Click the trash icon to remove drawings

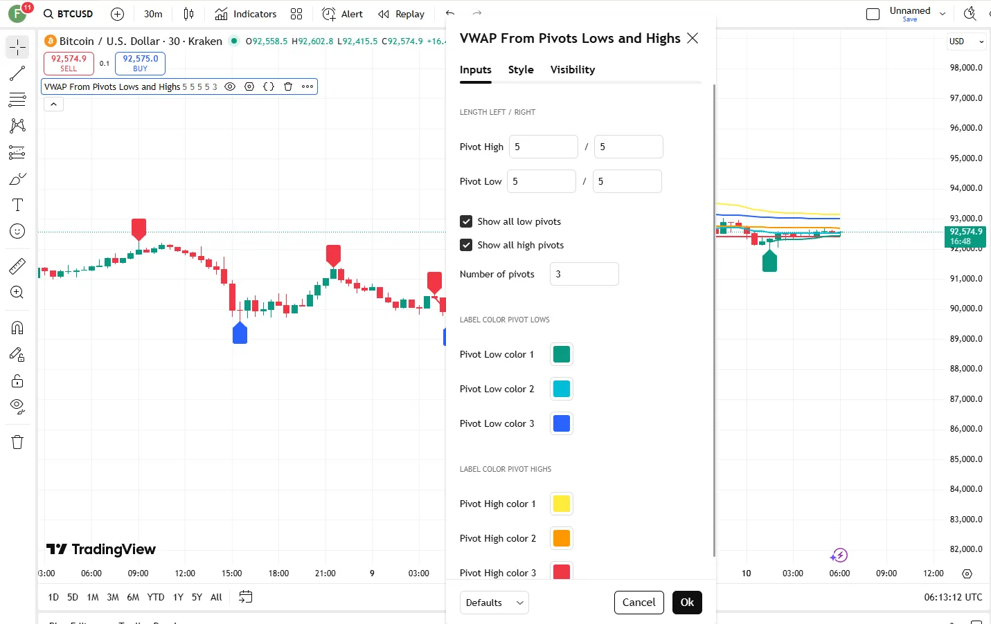click(17, 442)
